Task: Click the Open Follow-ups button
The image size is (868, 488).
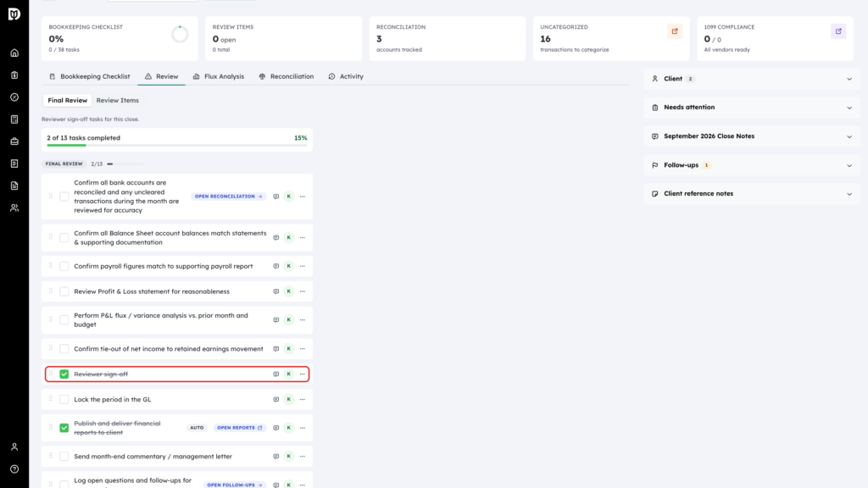Action: 235,485
